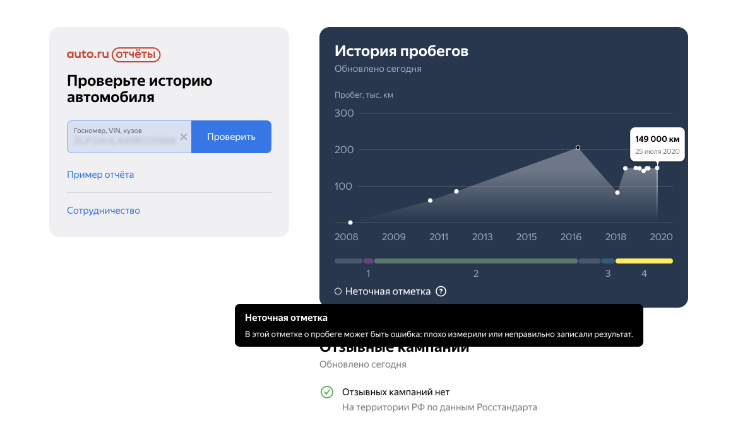
Task: Click the История пробегов heading
Action: point(402,51)
